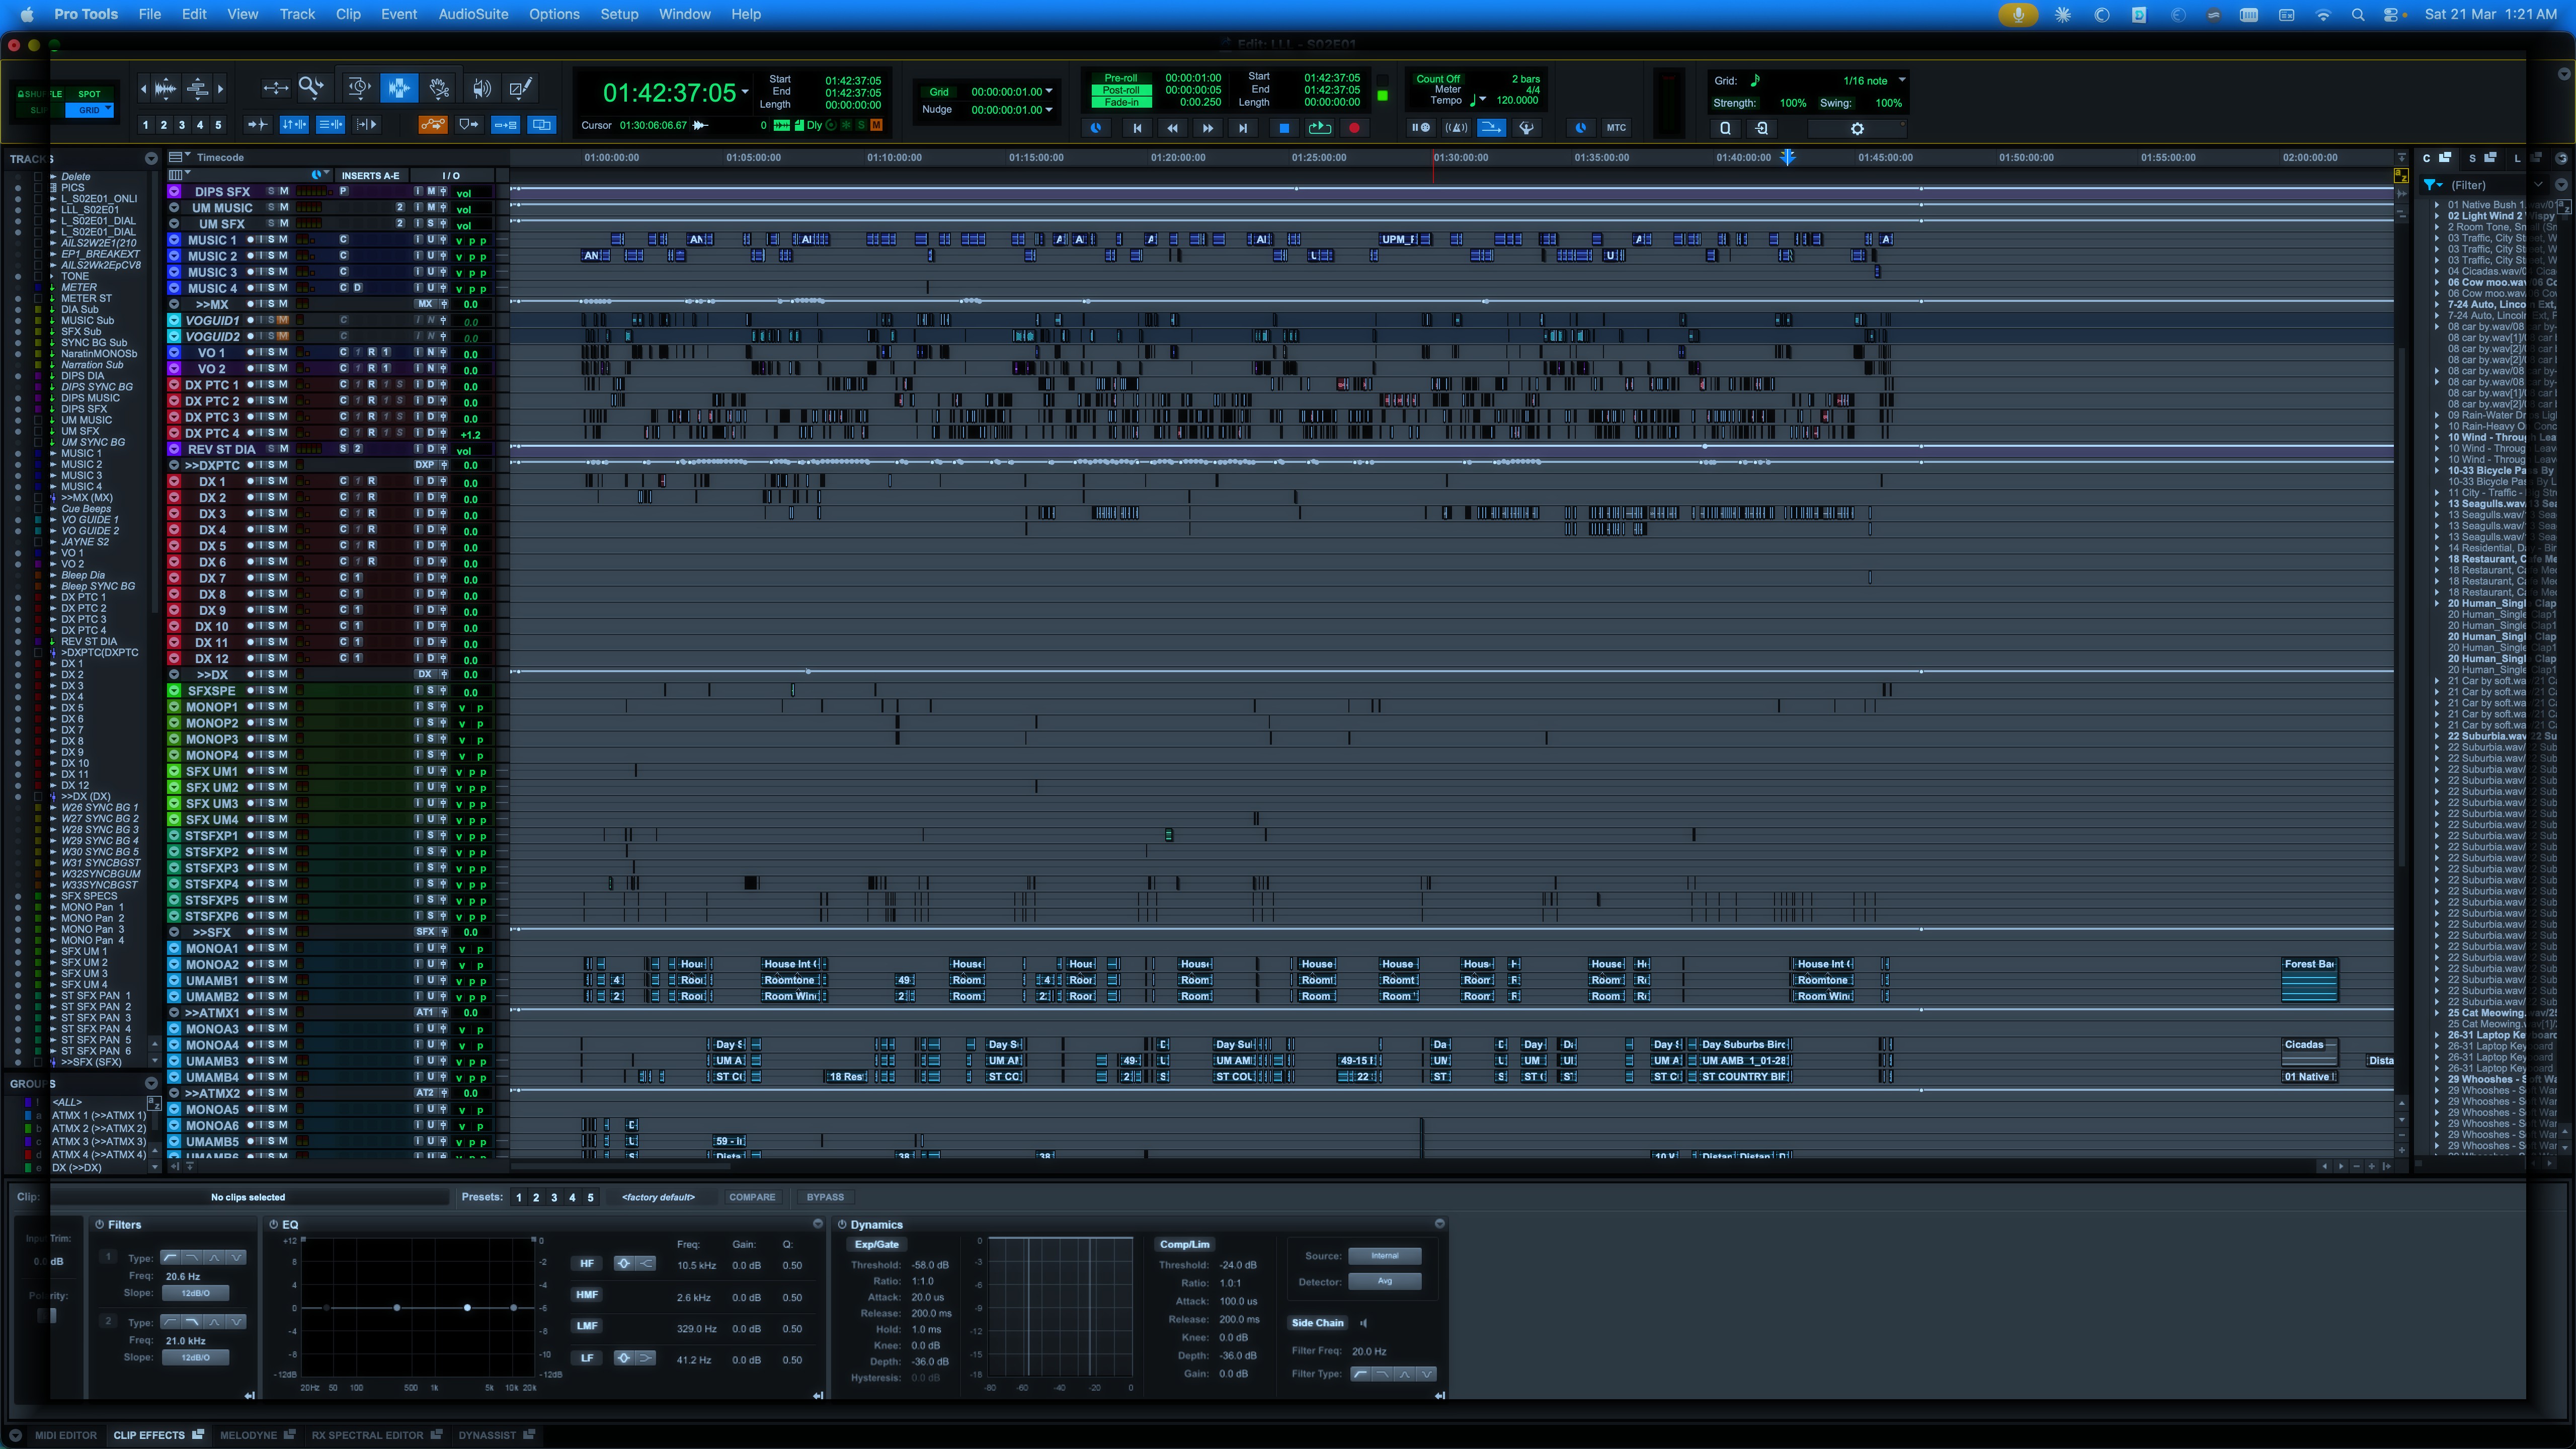2576x1449 pixels.
Task: Open the main counter format dropdown
Action: click(x=745, y=93)
